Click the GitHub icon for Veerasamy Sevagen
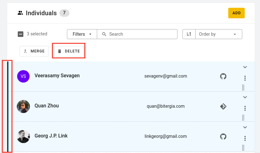260x153 pixels. tap(223, 76)
